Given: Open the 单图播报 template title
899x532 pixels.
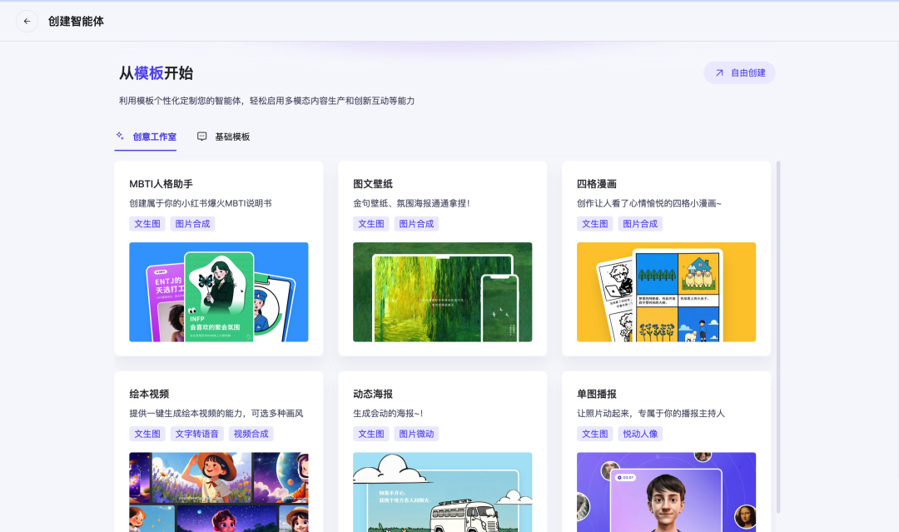Looking at the screenshot, I should [x=597, y=394].
